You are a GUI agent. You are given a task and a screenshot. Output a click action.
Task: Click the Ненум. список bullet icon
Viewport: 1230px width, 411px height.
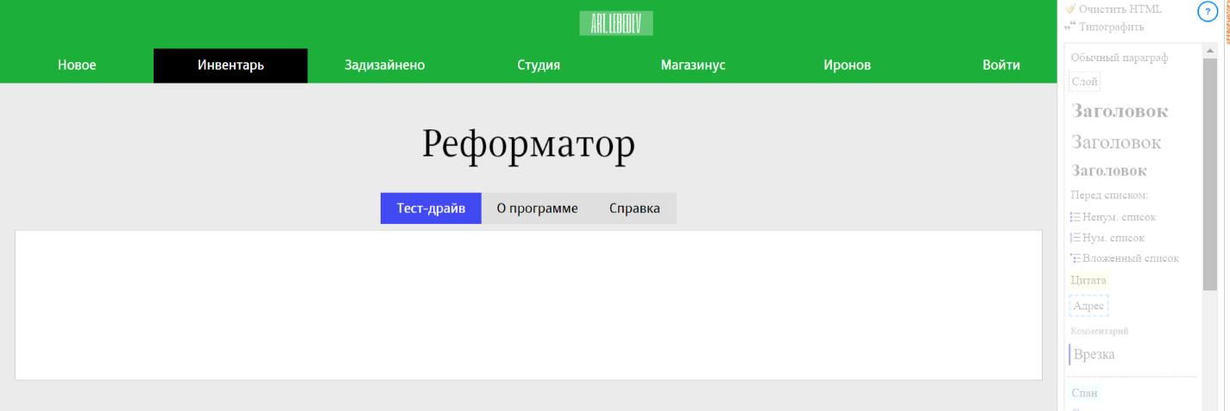click(1075, 217)
